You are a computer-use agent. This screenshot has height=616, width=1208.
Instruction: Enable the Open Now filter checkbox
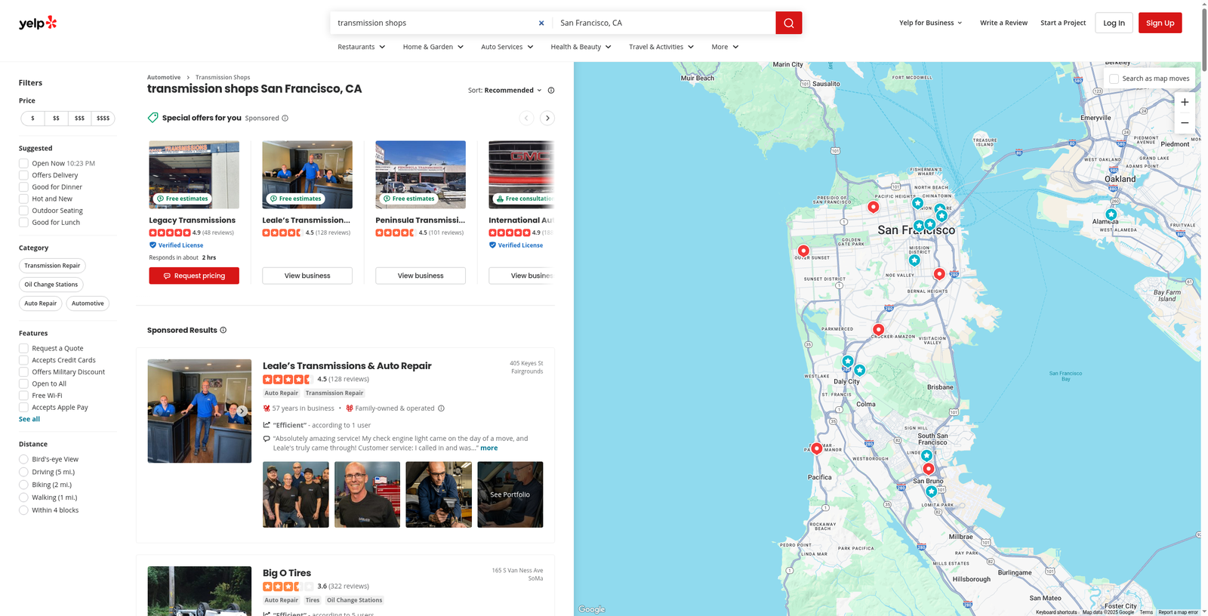pos(23,163)
